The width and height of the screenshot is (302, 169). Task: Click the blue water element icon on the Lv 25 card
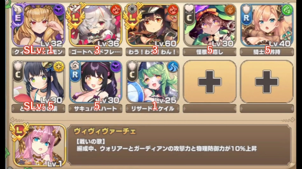(x=173, y=67)
